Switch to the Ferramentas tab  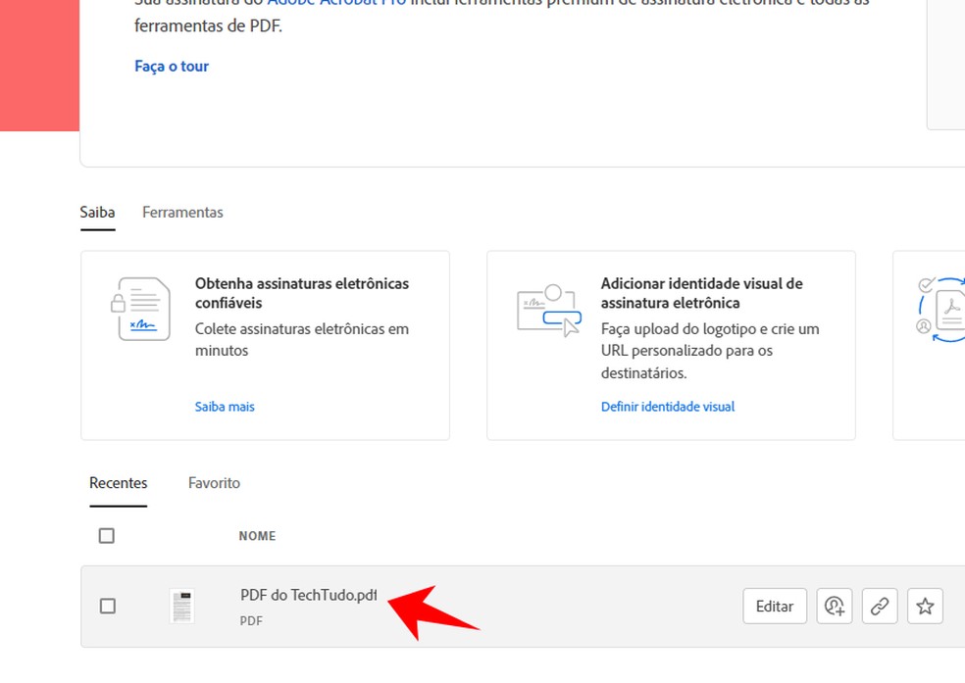tap(182, 213)
